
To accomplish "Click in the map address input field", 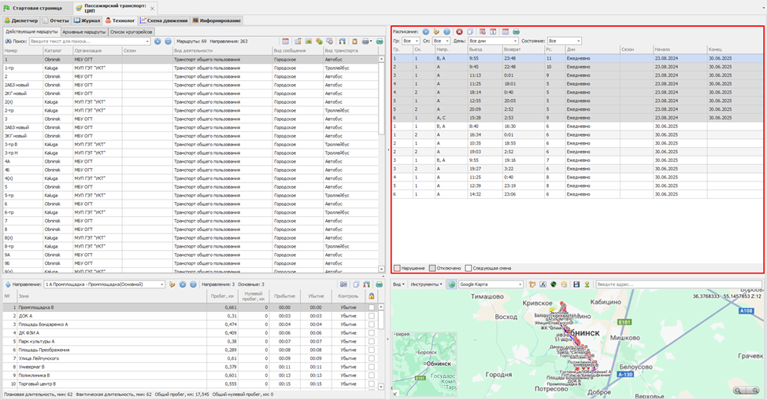I will [x=679, y=284].
